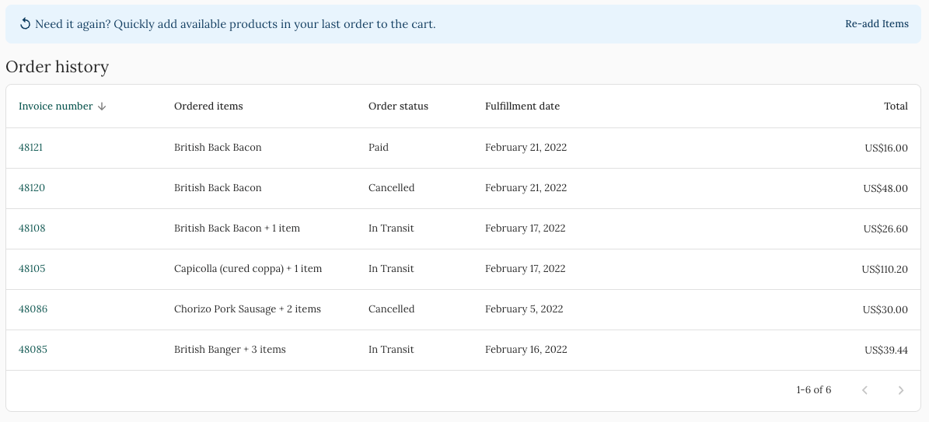Go to the previous page arrow
The height and width of the screenshot is (422, 929).
click(x=865, y=390)
